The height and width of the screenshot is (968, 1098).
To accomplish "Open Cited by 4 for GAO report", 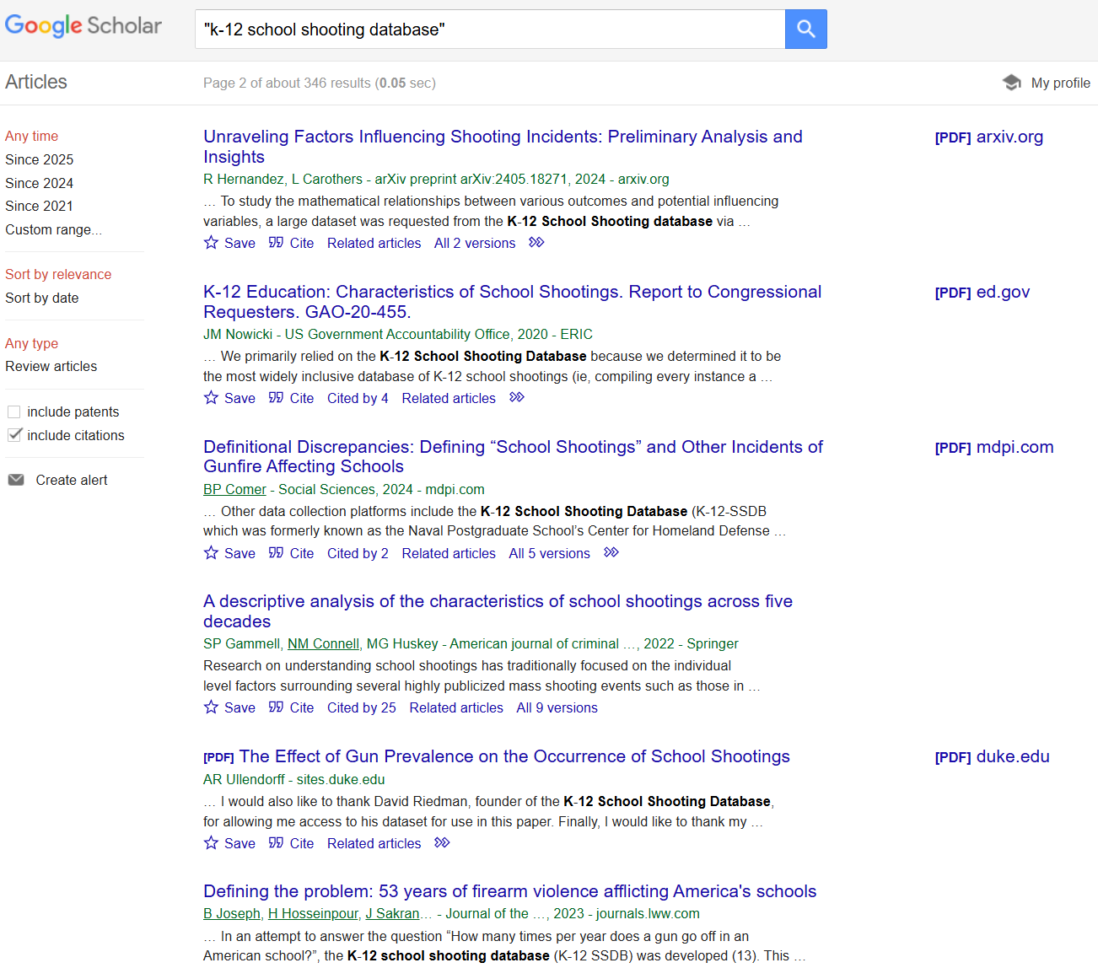I will point(358,398).
